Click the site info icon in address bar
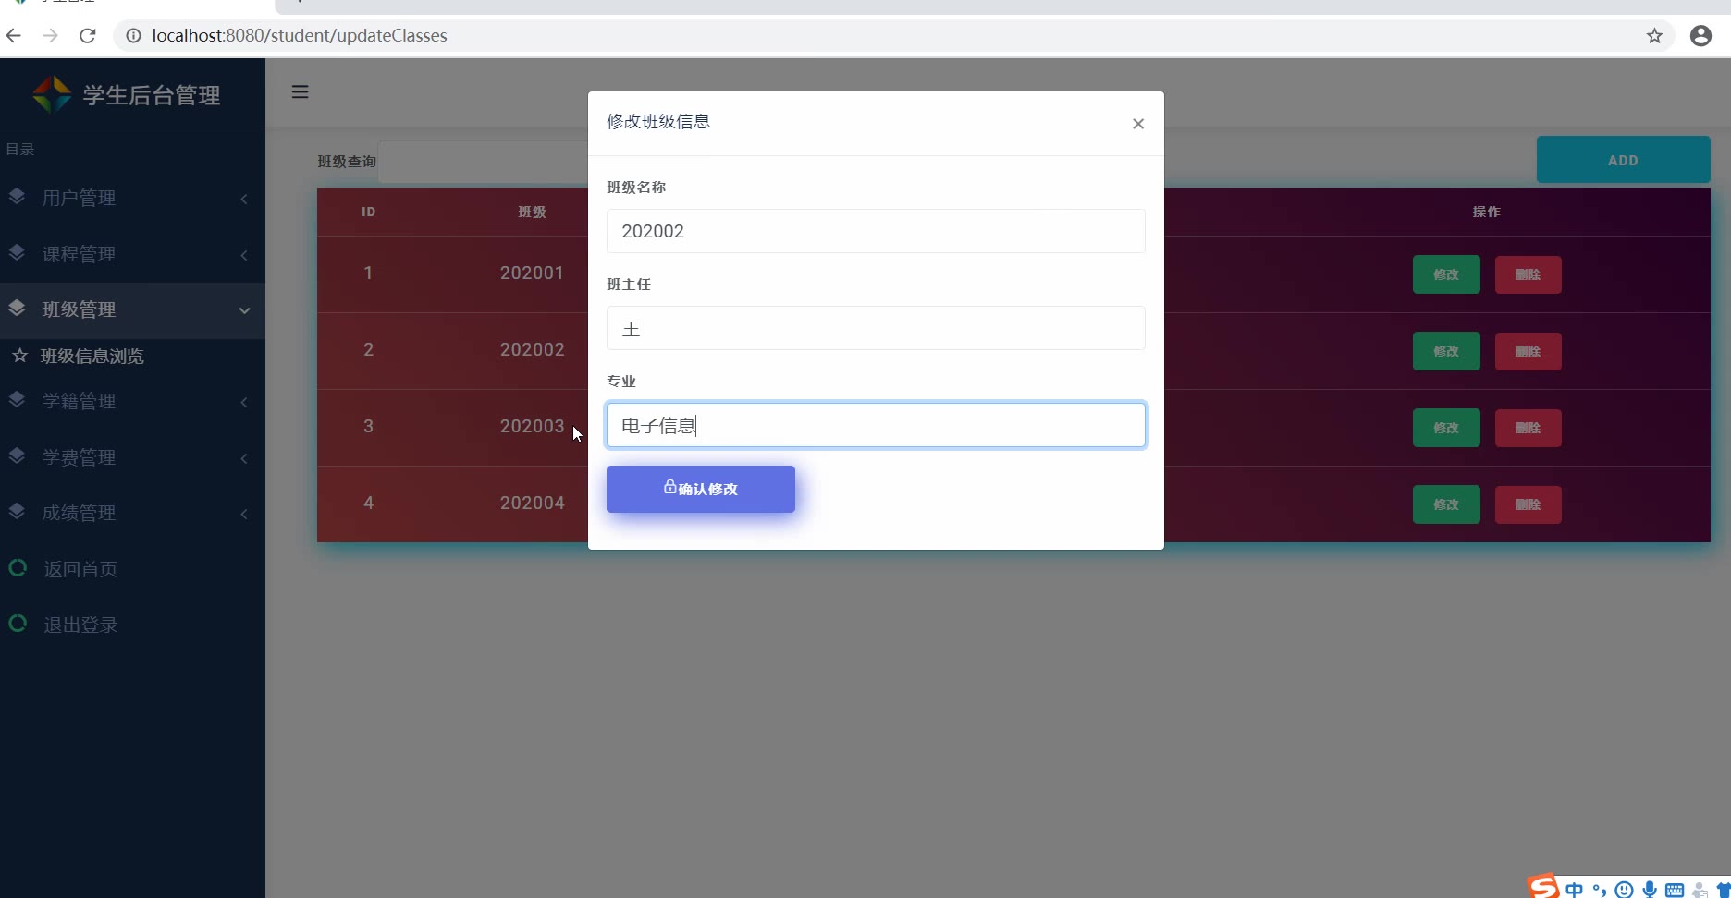 [x=134, y=35]
